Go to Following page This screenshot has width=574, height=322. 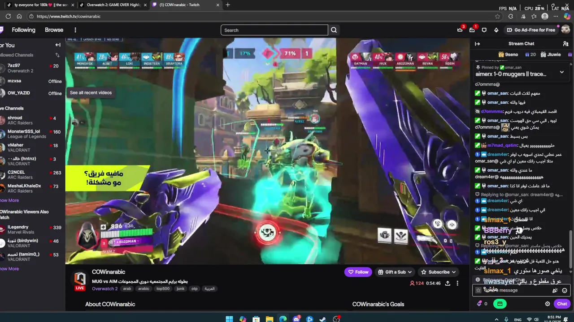pyautogui.click(x=23, y=30)
